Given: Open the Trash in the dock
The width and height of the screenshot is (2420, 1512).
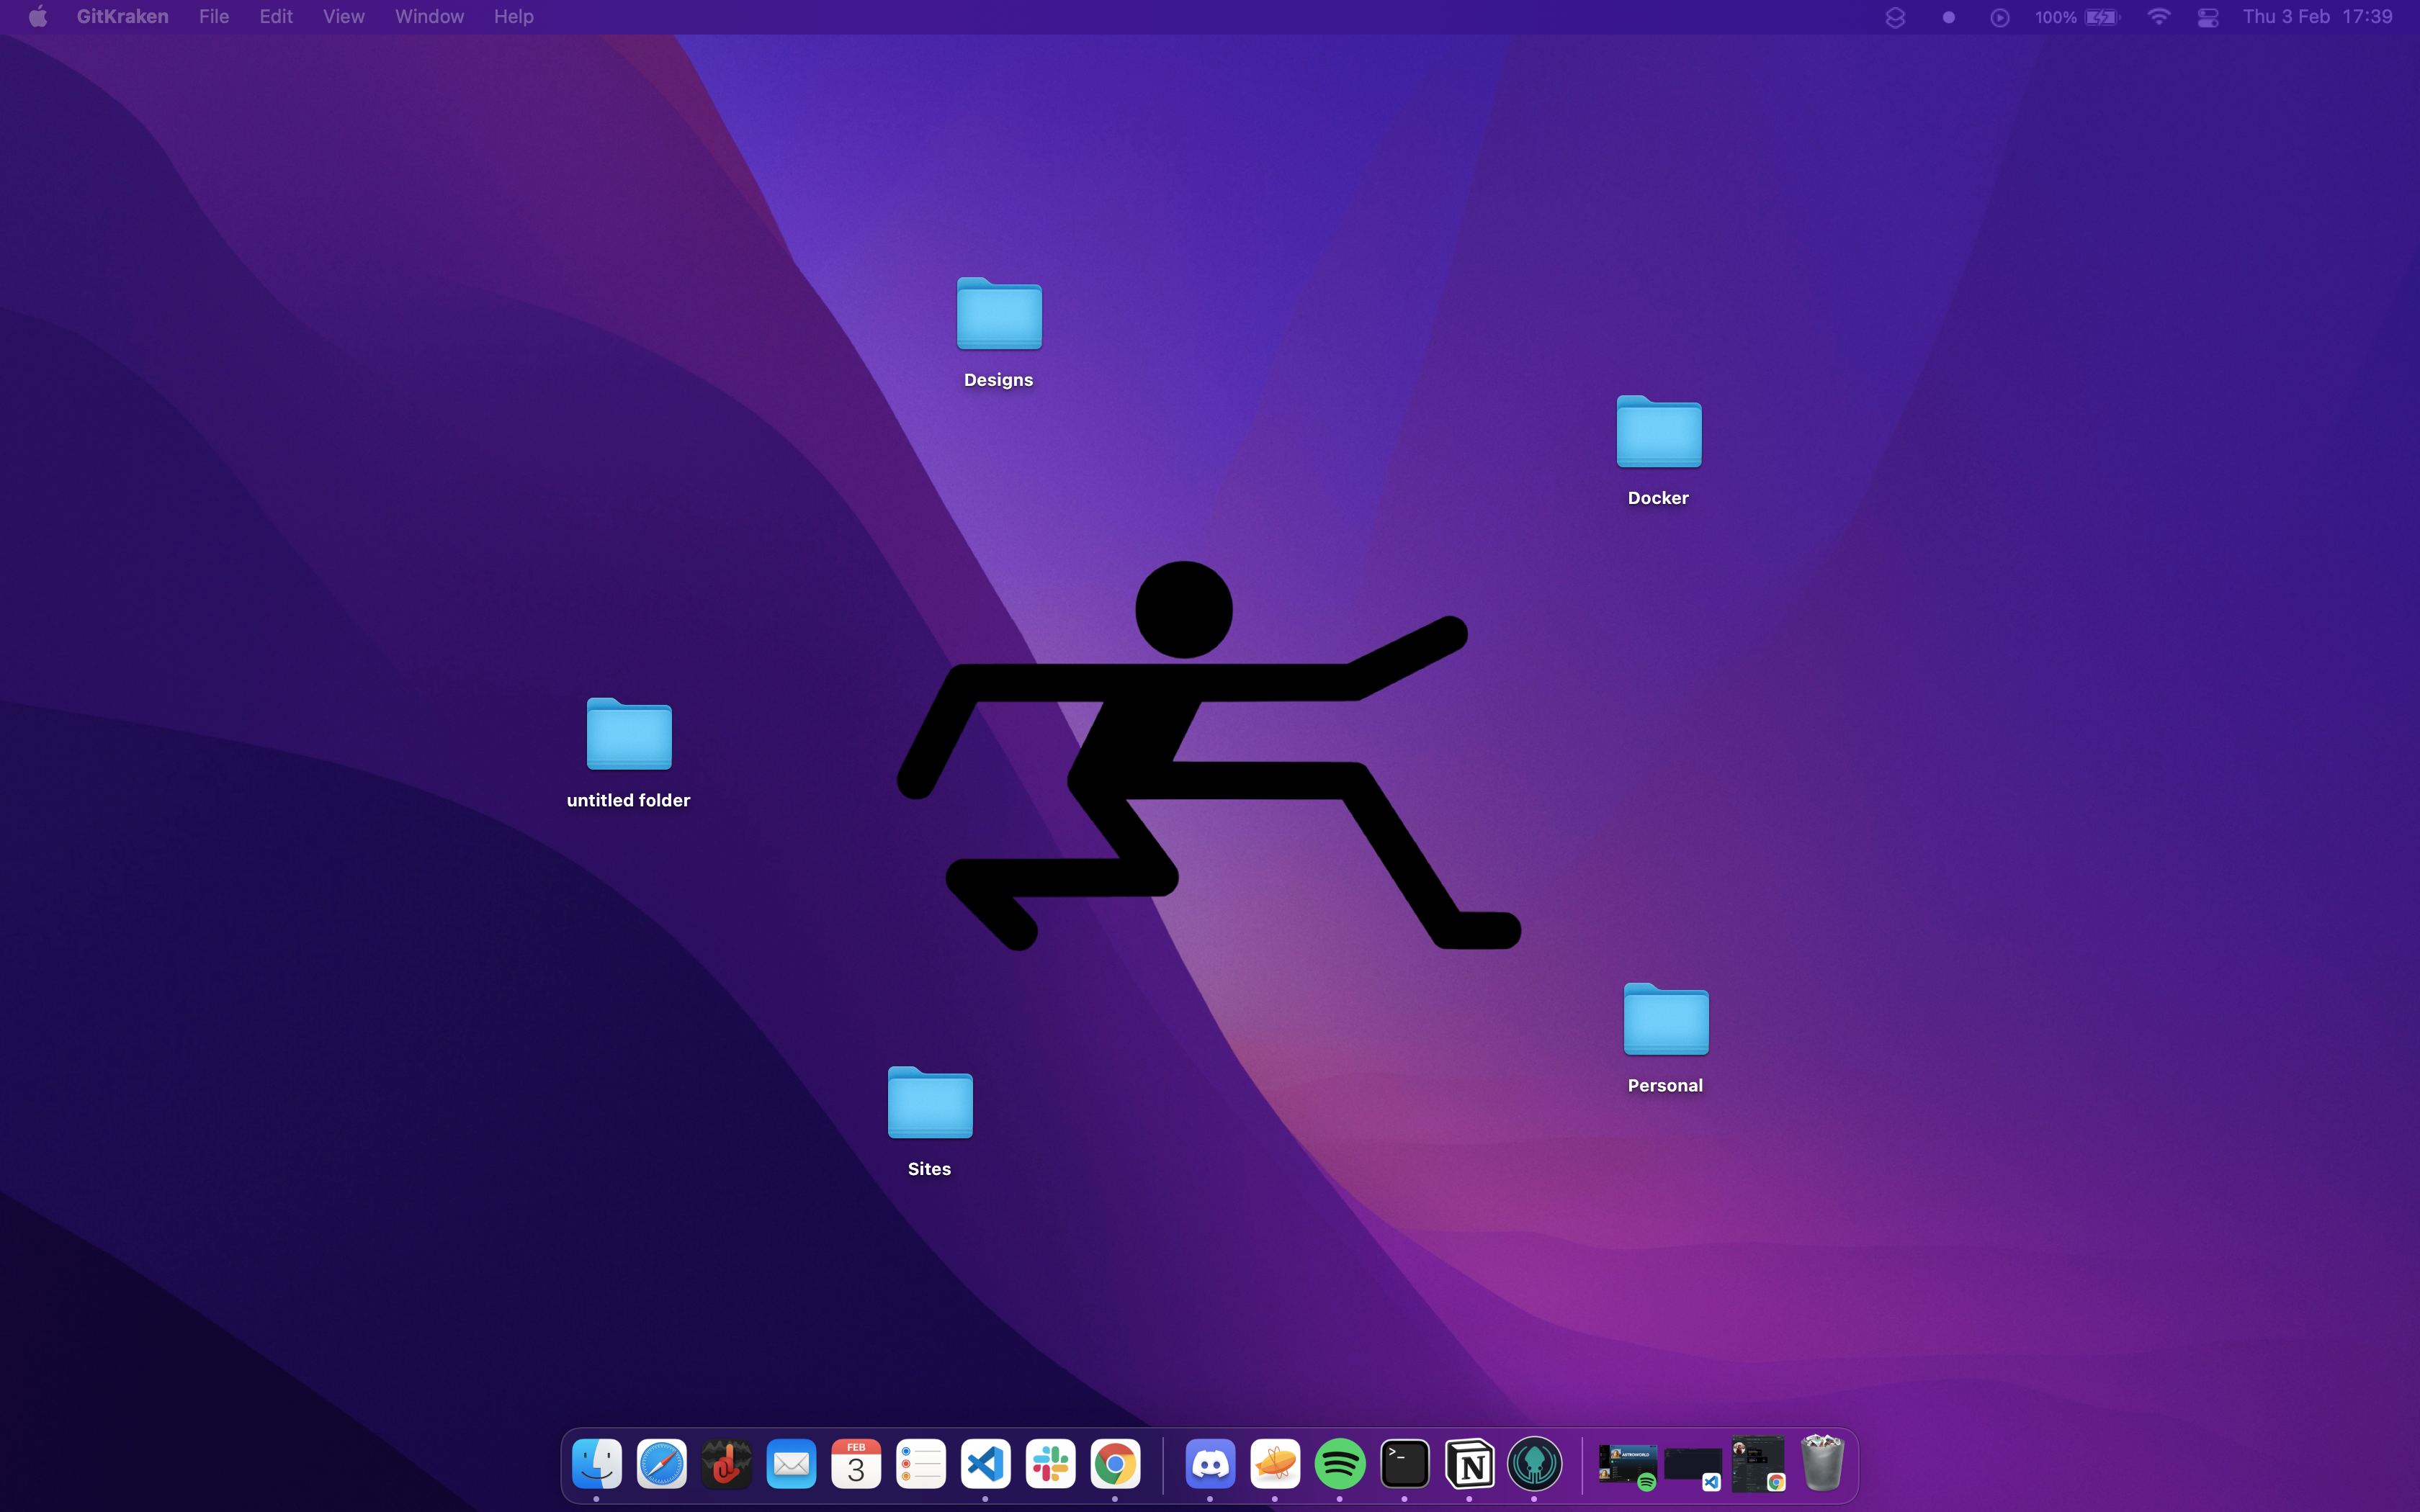Looking at the screenshot, I should pyautogui.click(x=1822, y=1463).
